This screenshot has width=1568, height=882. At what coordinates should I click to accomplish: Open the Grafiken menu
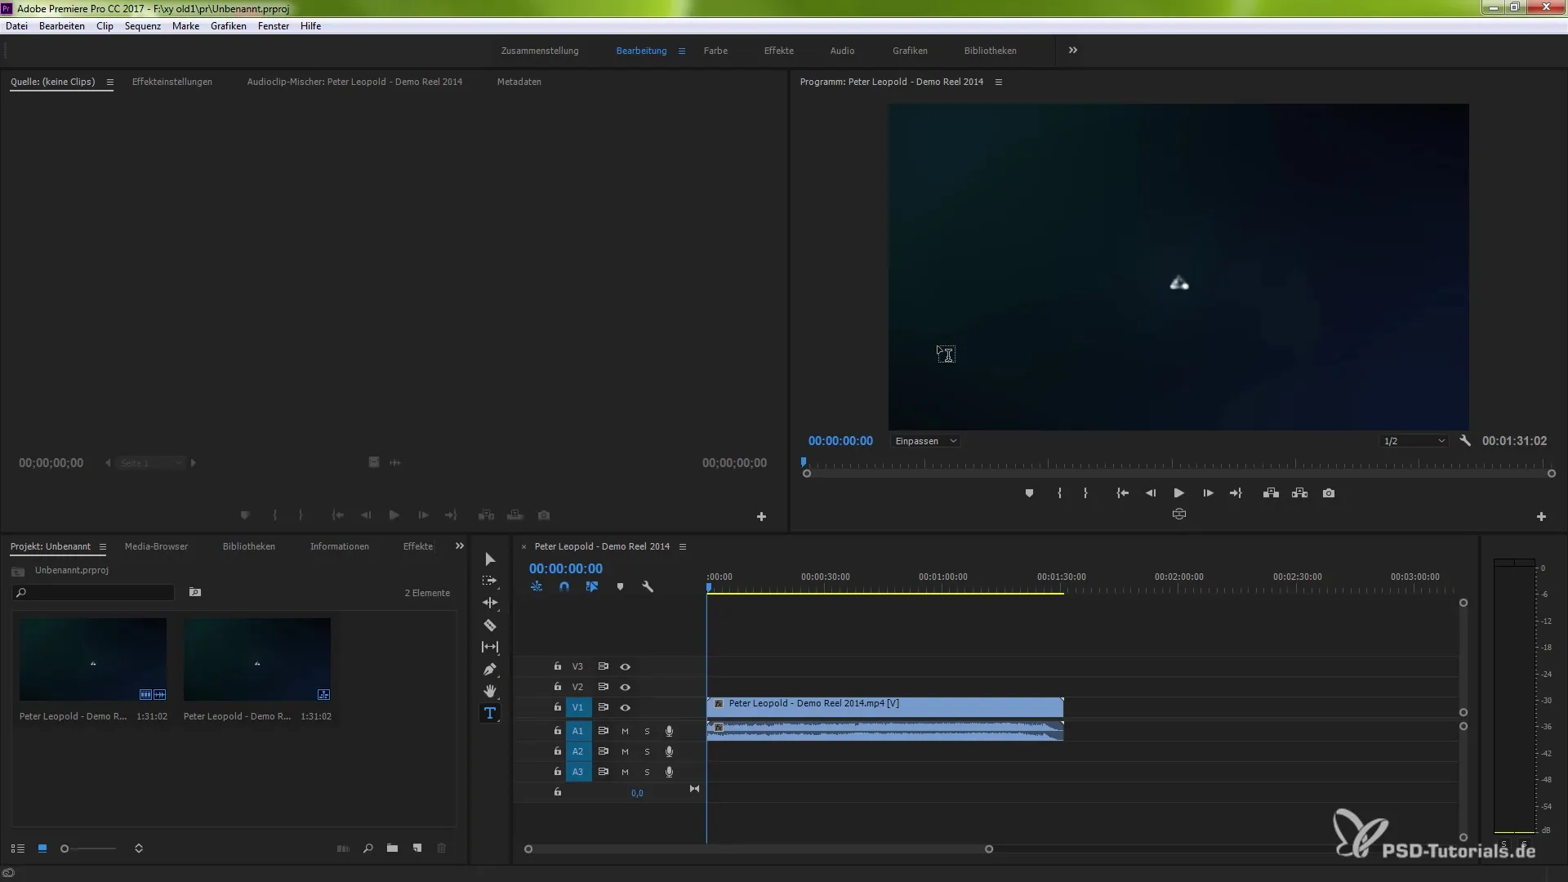pos(228,26)
